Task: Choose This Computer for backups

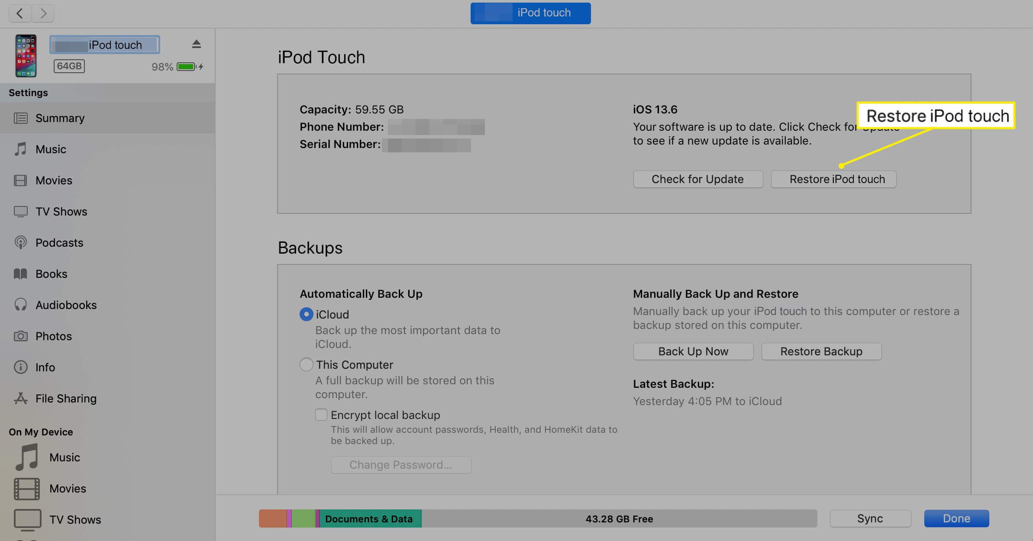Action: 306,364
